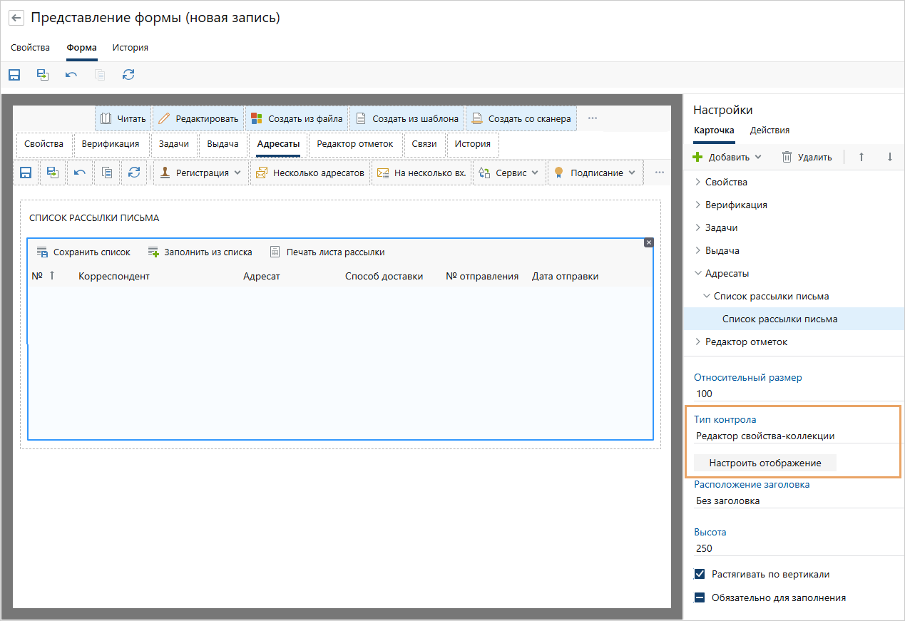
Task: Click Создать из шаблона
Action: pos(407,118)
